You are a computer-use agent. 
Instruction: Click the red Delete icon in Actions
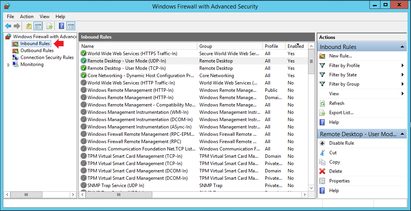pos(323,171)
